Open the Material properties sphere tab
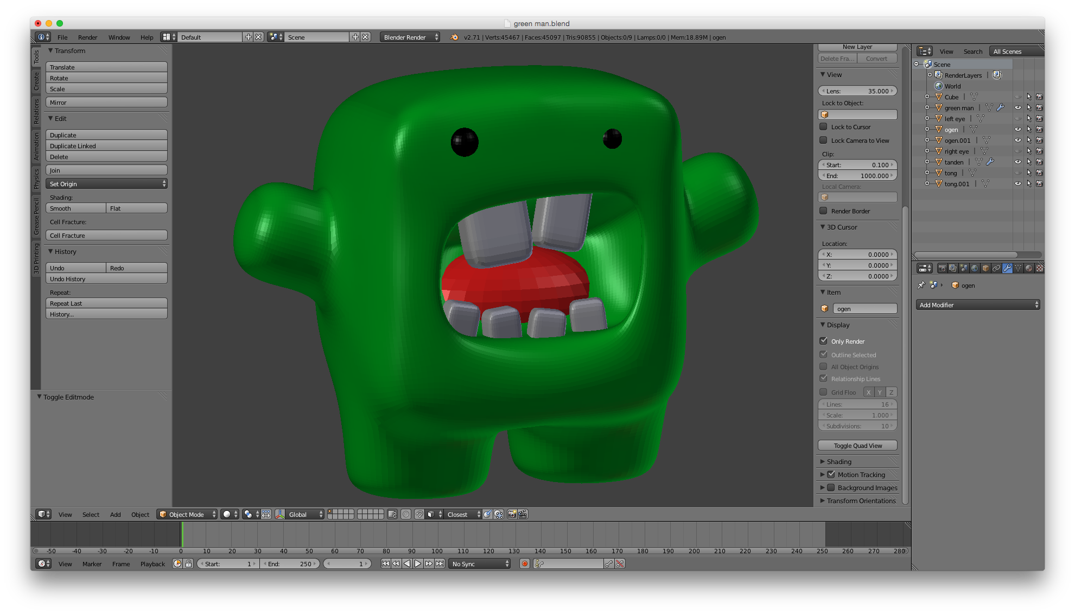Image resolution: width=1075 pixels, height=614 pixels. pos(1029,268)
